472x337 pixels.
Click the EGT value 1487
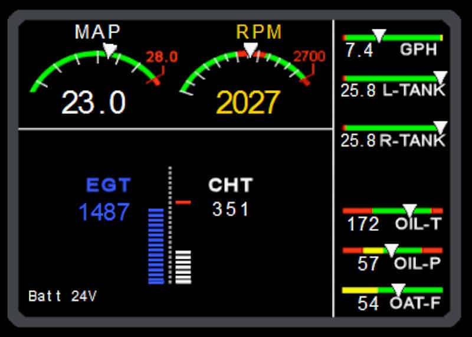click(104, 212)
